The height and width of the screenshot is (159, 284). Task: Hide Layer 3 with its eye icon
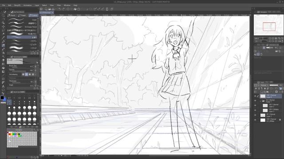(x=255, y=110)
